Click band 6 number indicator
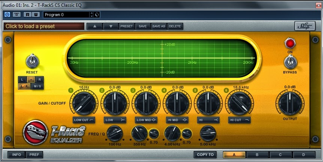Image resolution: width=323 pixels, height=162 pixels. [226, 90]
